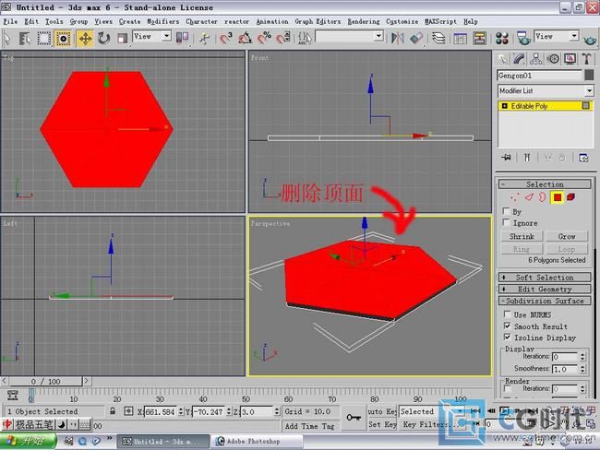Switch to Utilities hammer panel tab

[x=587, y=59]
